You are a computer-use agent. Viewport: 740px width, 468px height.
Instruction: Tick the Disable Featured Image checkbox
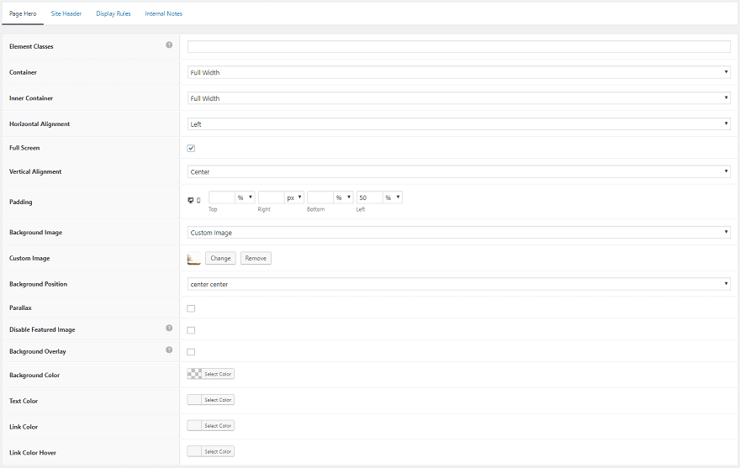(x=191, y=330)
